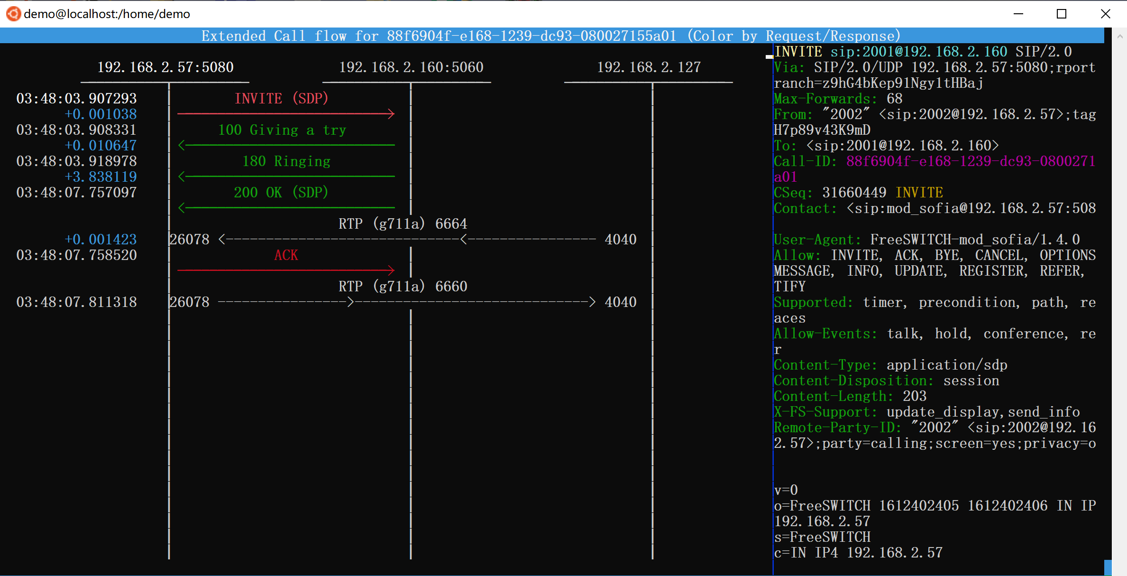Minimize the terminal window

[x=1018, y=14]
